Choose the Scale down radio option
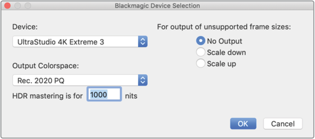Viewport: 315px width, 139px height. point(201,52)
